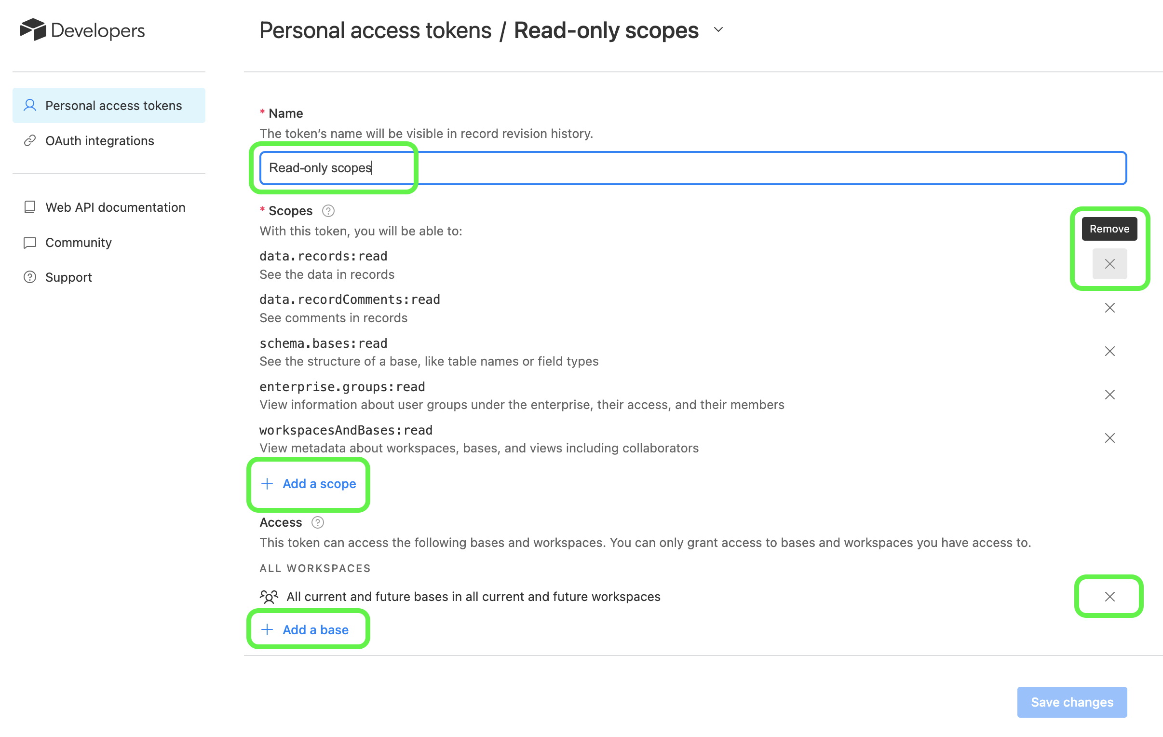Screen dimensions: 1163x737
Task: Remove access to all workspaces
Action: coord(1110,596)
